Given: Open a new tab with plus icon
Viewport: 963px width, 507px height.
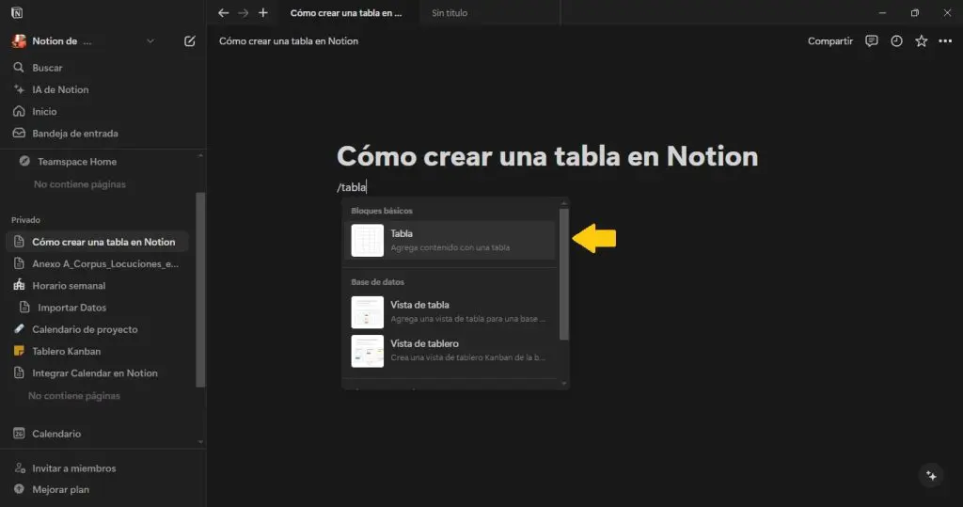Looking at the screenshot, I should (x=263, y=13).
